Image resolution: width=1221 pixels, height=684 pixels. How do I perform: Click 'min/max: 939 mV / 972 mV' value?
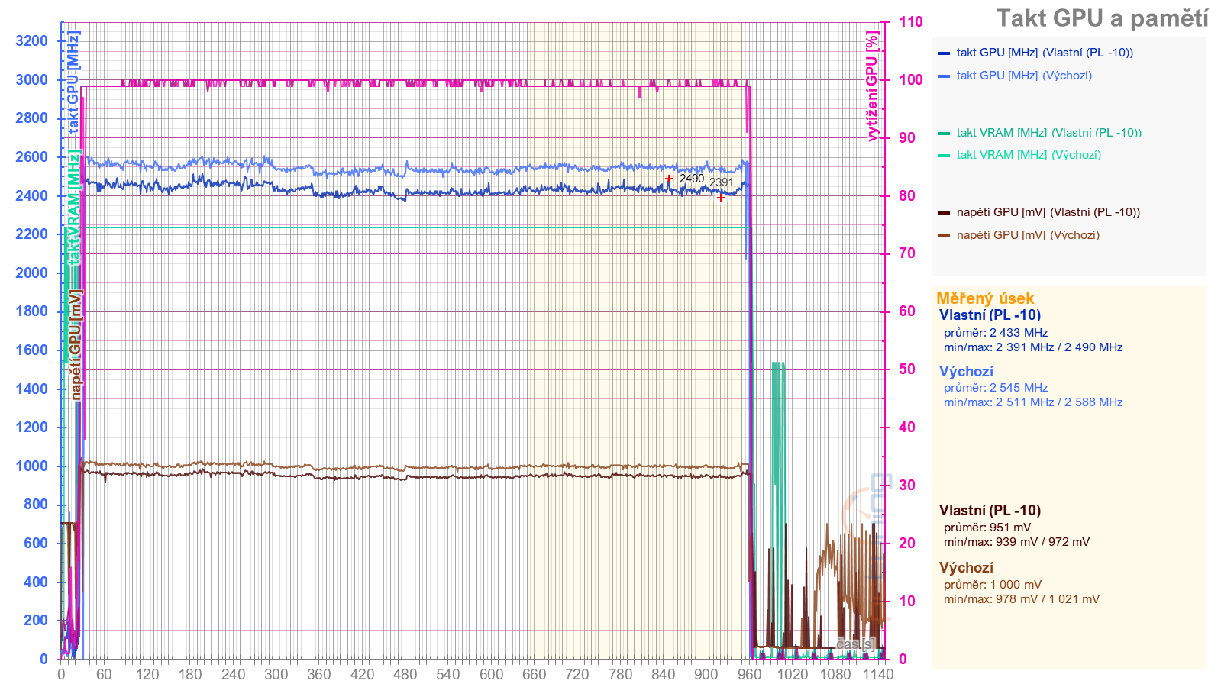click(1017, 542)
